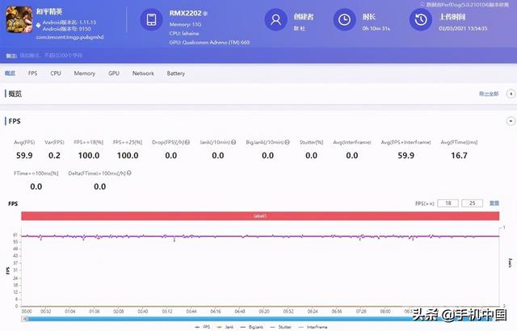Click the help icon next to Delta(FTime)>100ms
The width and height of the screenshot is (517, 331).
point(129,173)
